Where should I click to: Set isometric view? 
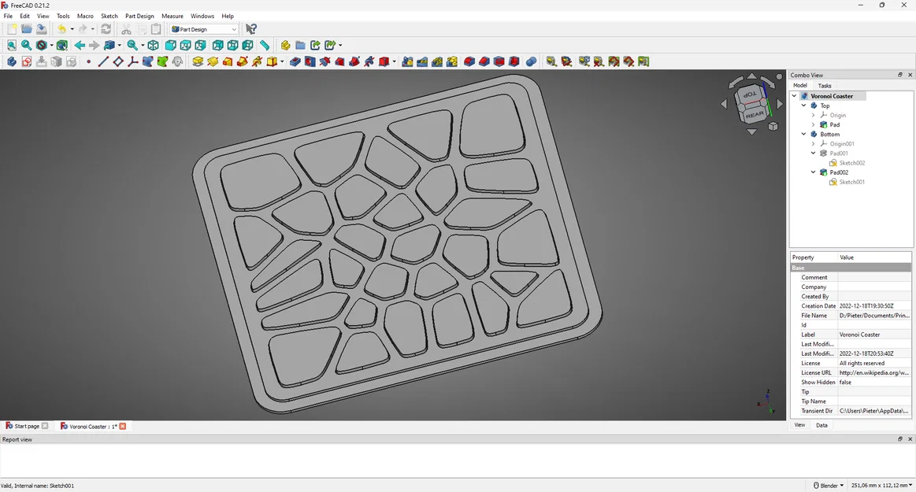click(153, 45)
